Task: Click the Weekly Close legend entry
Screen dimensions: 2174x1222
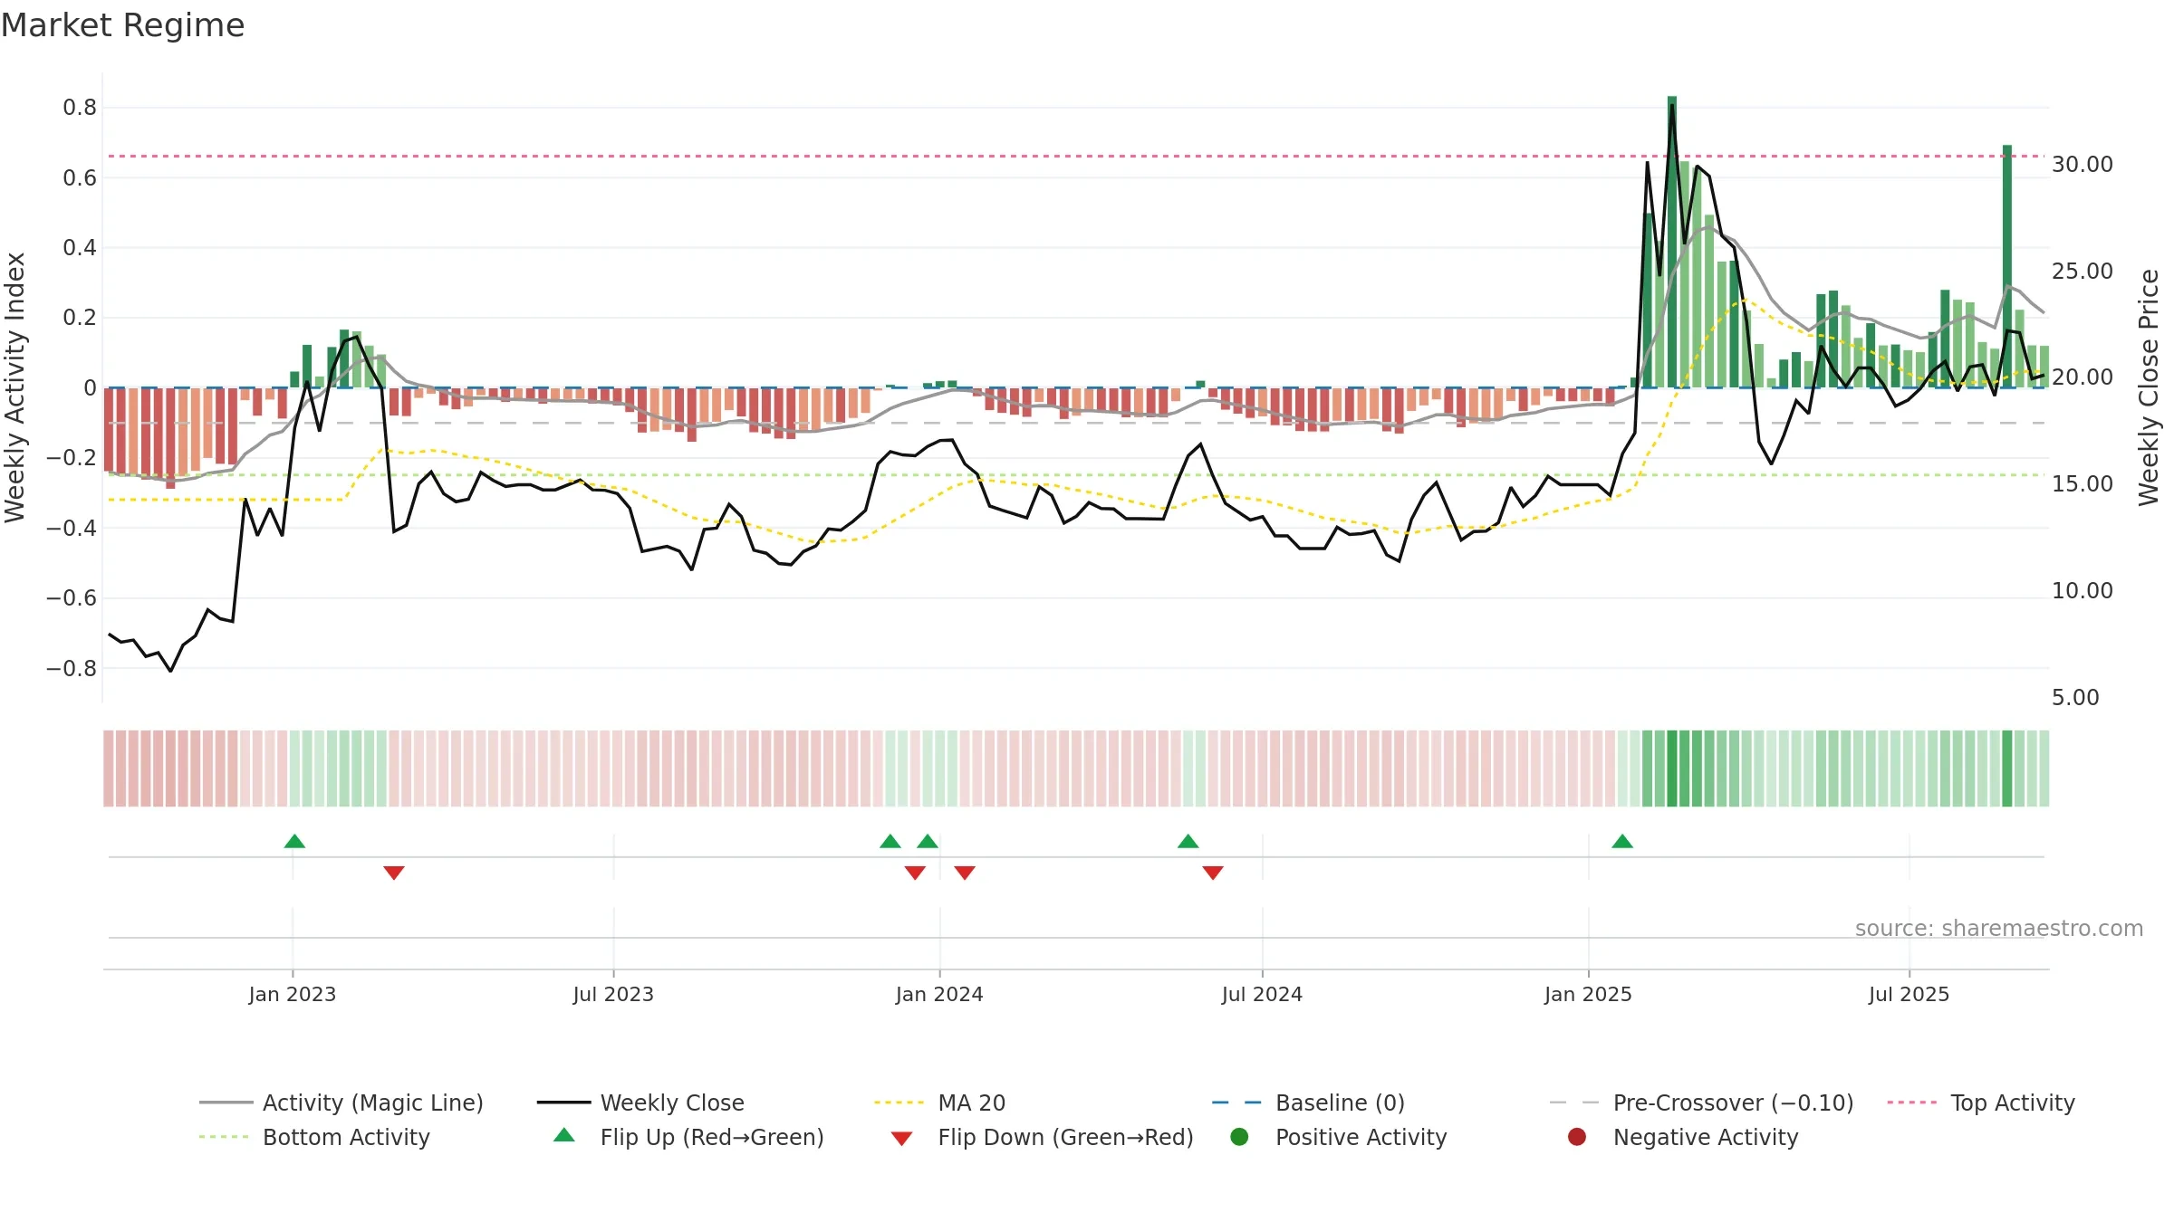Action: click(640, 1103)
